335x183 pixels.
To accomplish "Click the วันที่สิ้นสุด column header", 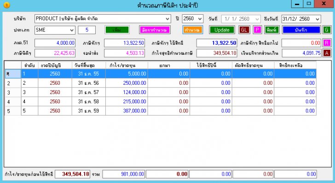I will pyautogui.click(x=89, y=65).
